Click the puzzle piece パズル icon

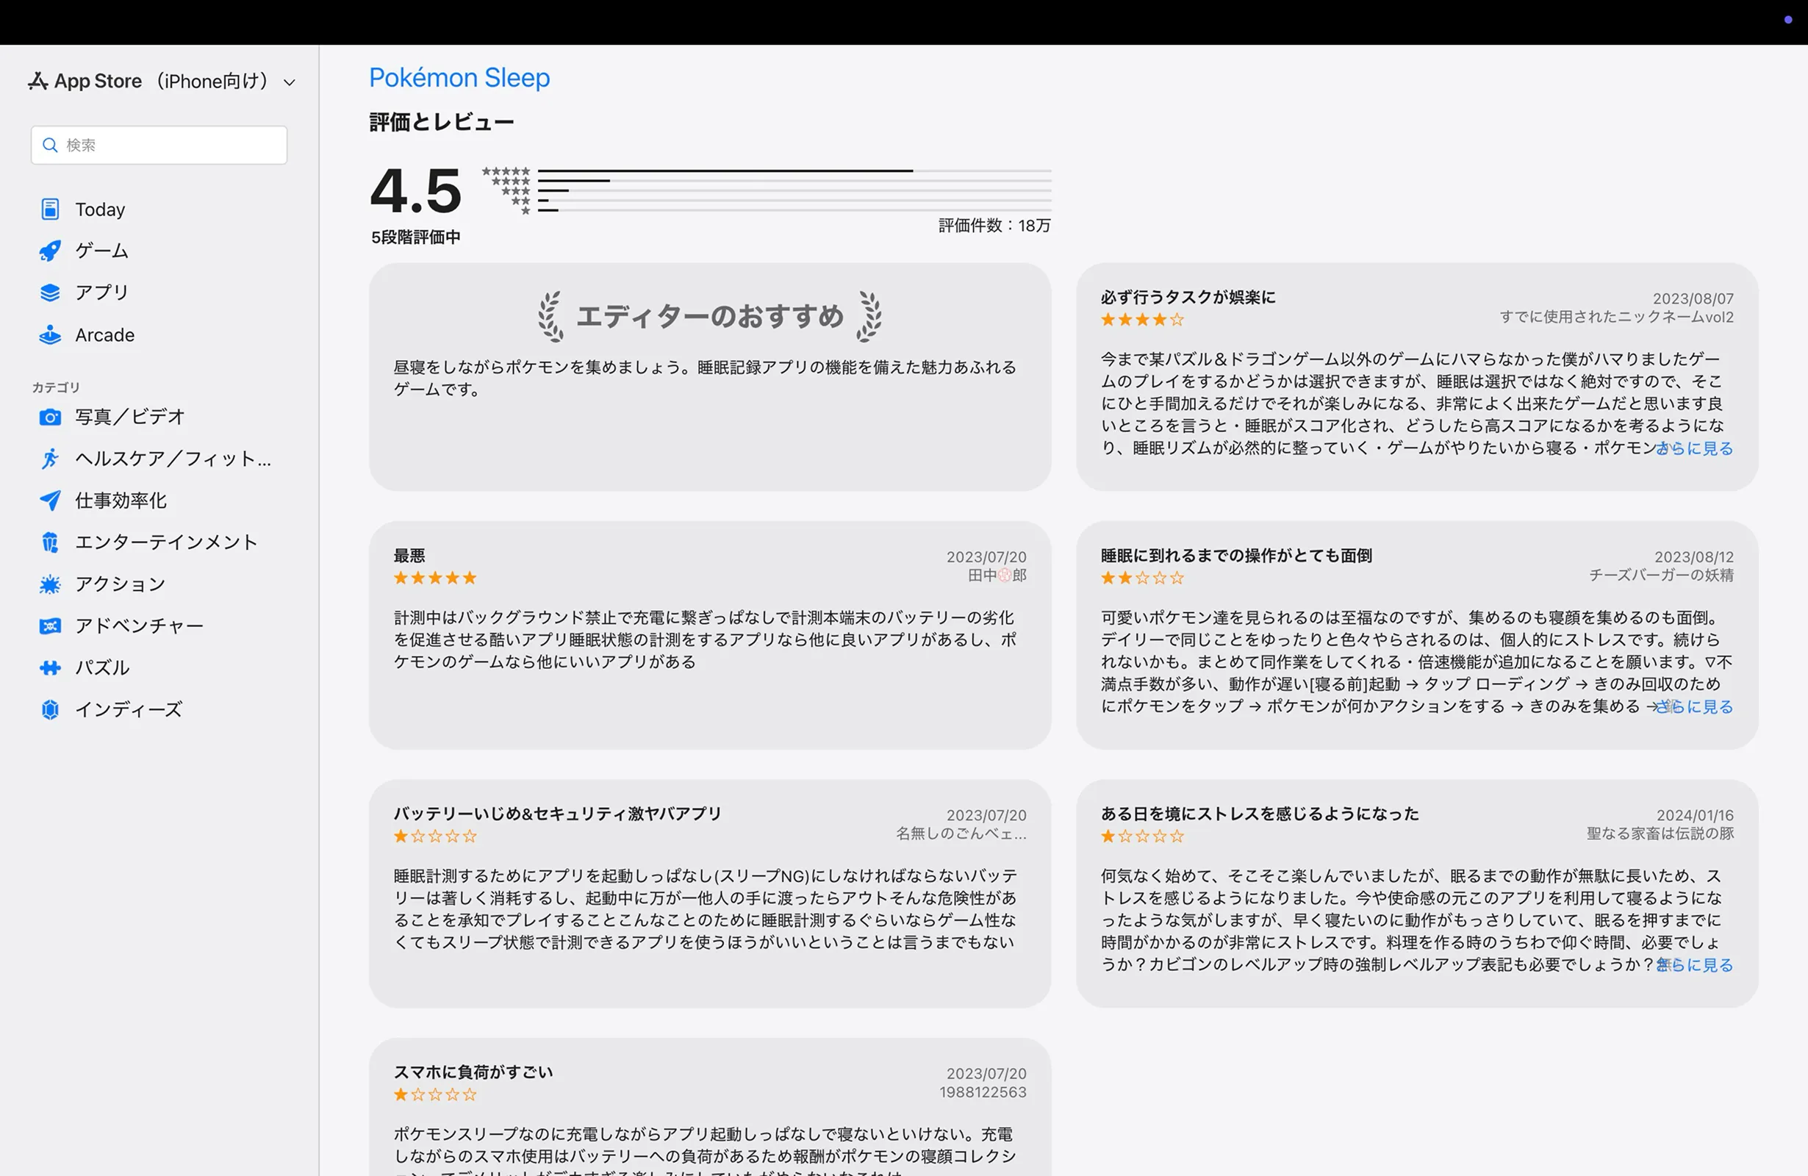[50, 668]
